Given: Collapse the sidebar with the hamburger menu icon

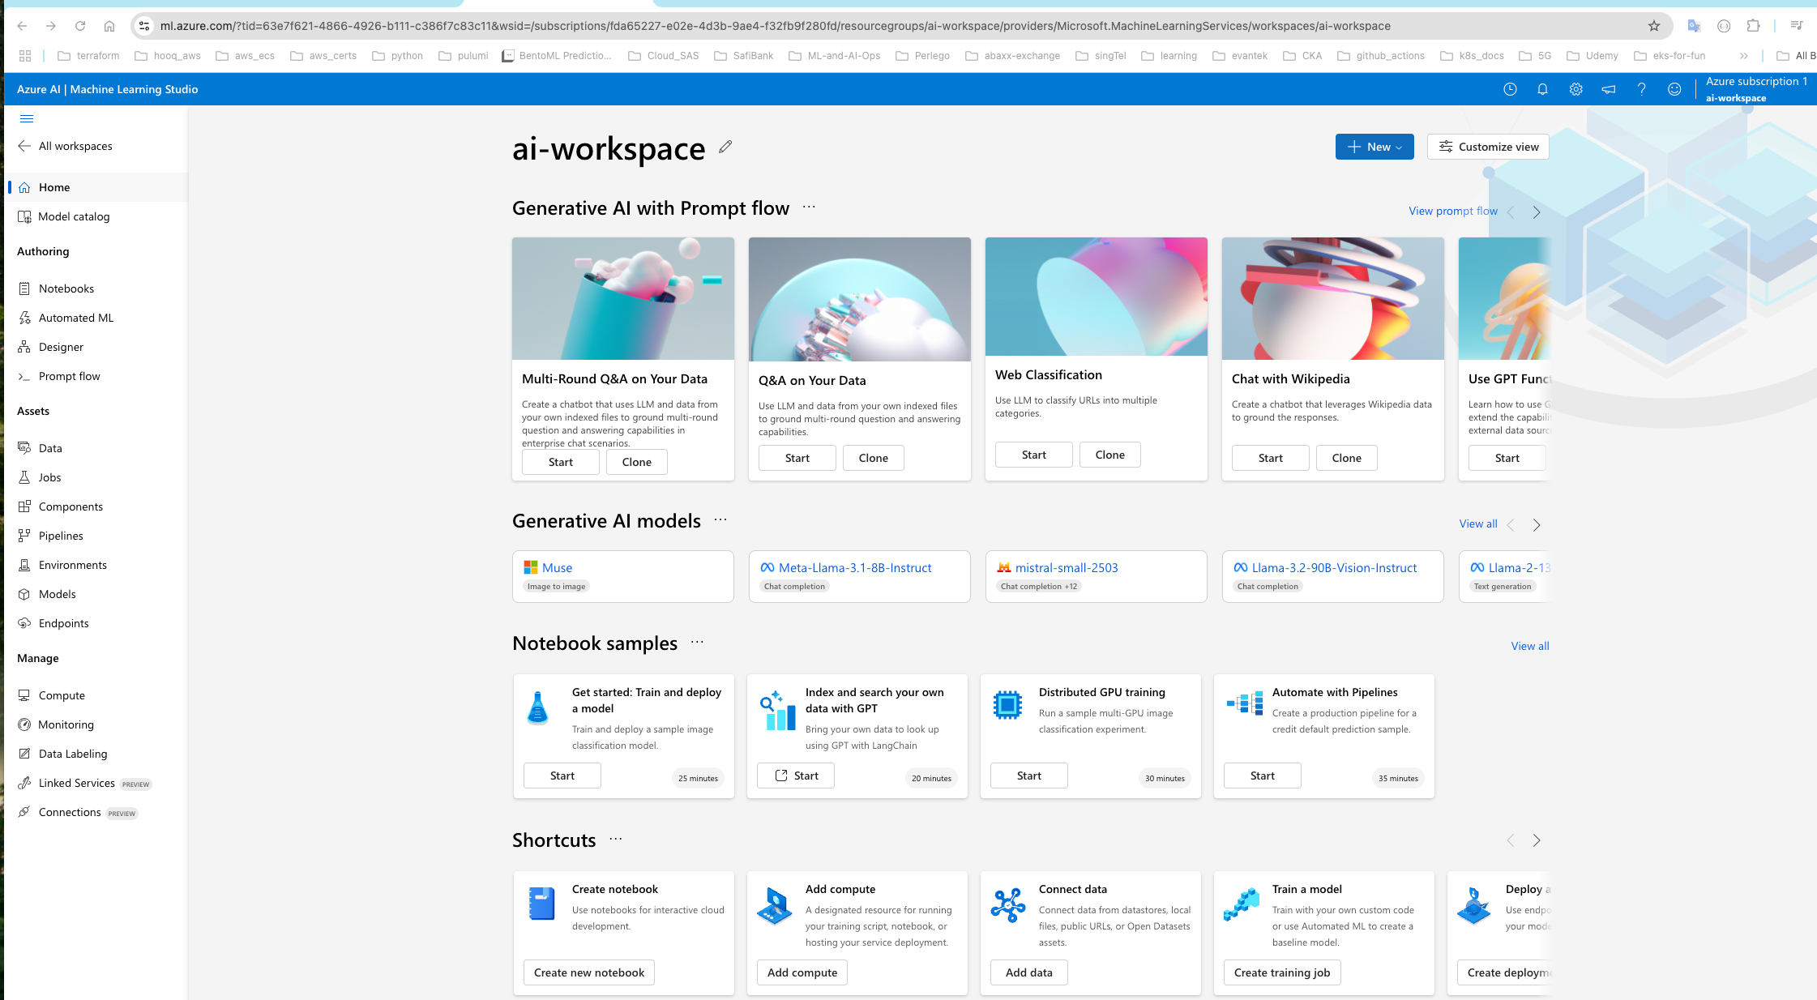Looking at the screenshot, I should point(27,118).
